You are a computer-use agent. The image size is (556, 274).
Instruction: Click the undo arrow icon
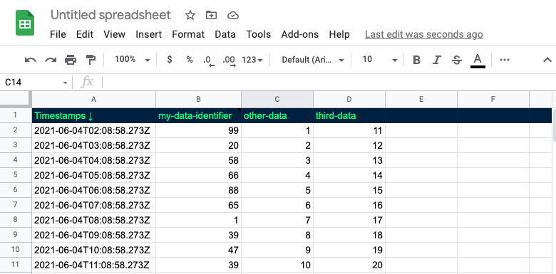30,60
